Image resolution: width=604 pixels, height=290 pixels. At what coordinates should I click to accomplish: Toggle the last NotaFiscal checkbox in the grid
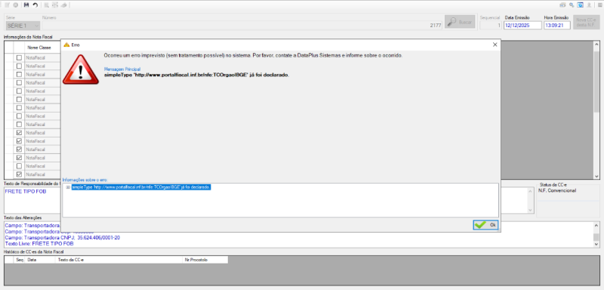coord(19,174)
